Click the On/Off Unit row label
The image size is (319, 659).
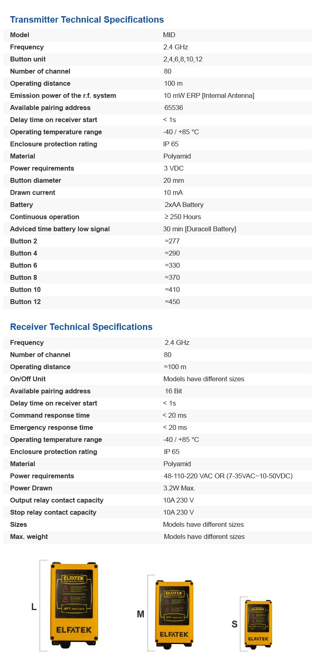tap(28, 379)
